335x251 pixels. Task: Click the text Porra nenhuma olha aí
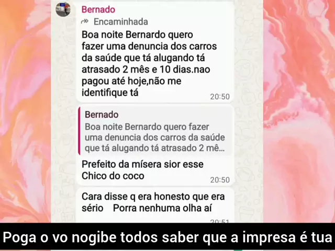[x=162, y=208]
